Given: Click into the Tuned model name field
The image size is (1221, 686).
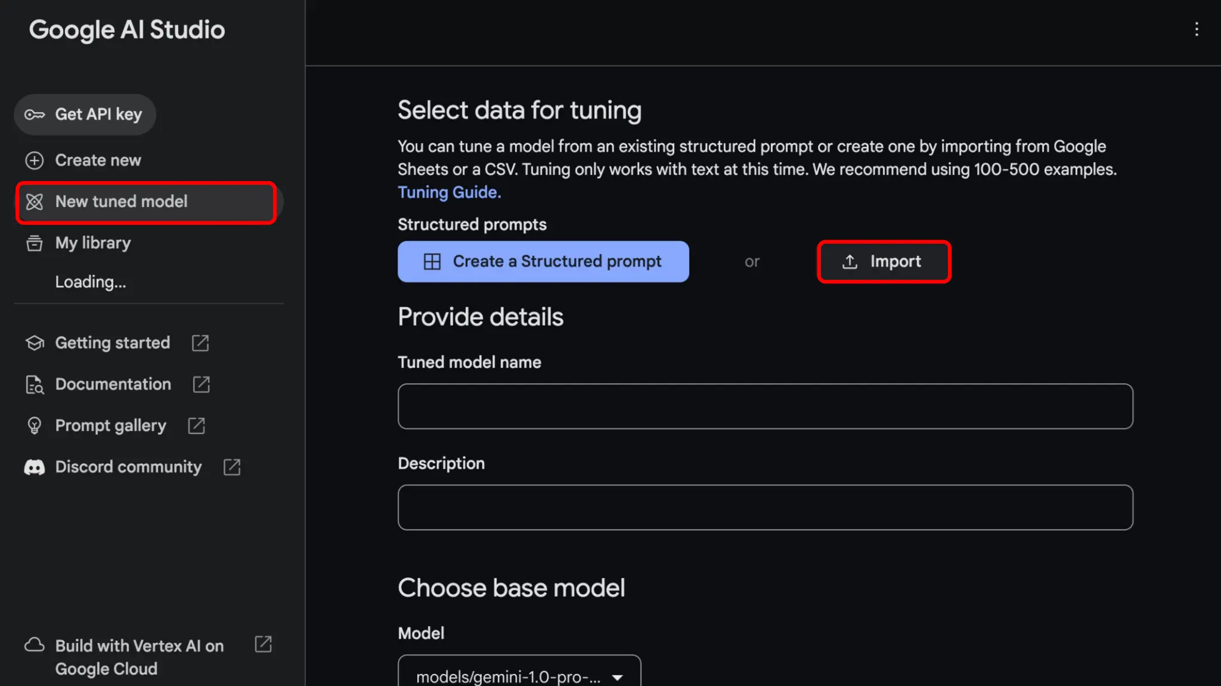Looking at the screenshot, I should (x=765, y=406).
